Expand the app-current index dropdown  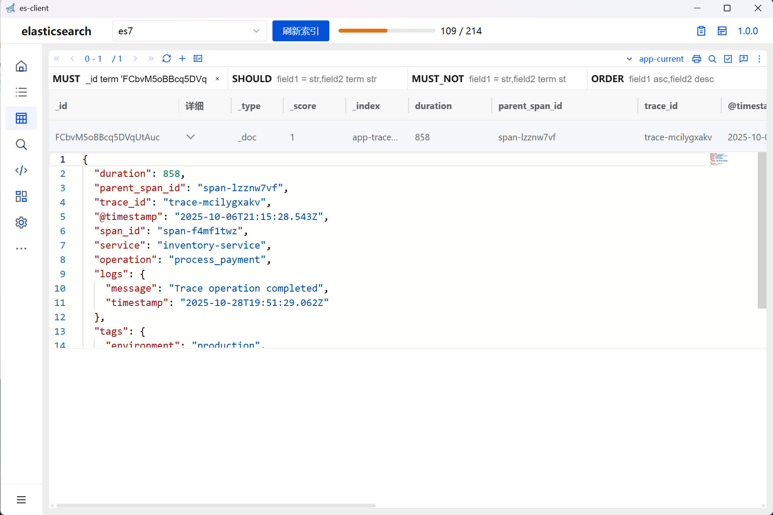656,59
